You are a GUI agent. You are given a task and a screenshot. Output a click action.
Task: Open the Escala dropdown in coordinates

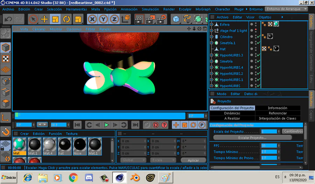[x=163, y=160]
